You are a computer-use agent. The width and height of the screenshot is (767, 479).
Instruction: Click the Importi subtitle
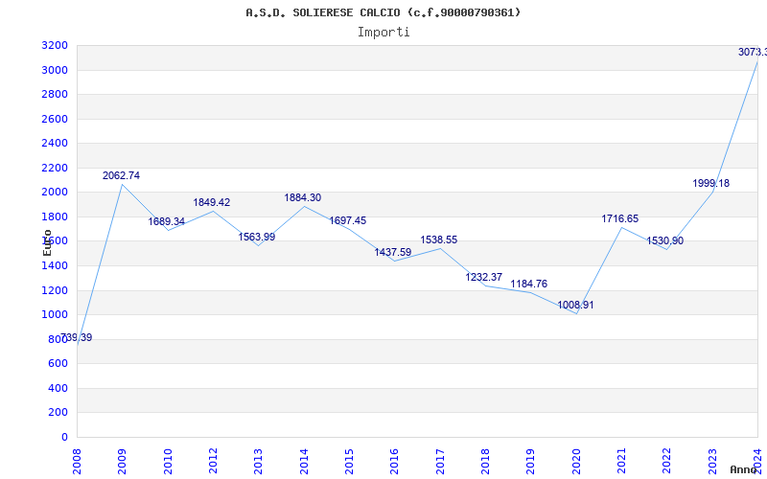coord(383,33)
